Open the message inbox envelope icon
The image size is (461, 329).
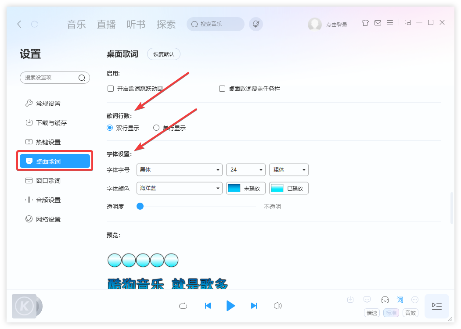(x=378, y=22)
